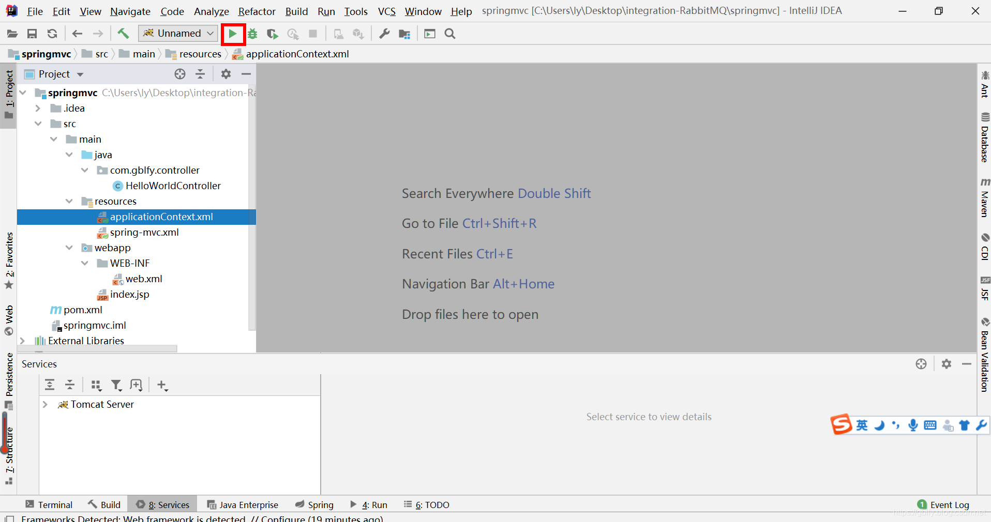Collapse all in Project panel
This screenshot has height=522, width=991.
[x=200, y=74]
